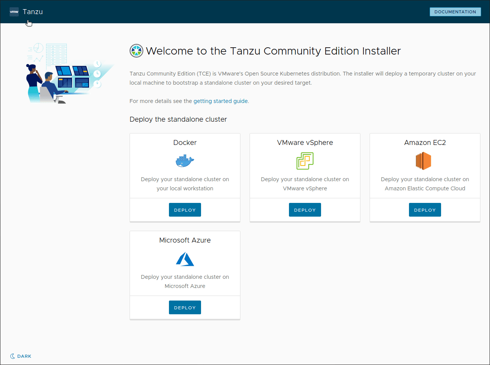Click the Amazon EC2 card title
490x365 pixels.
425,143
